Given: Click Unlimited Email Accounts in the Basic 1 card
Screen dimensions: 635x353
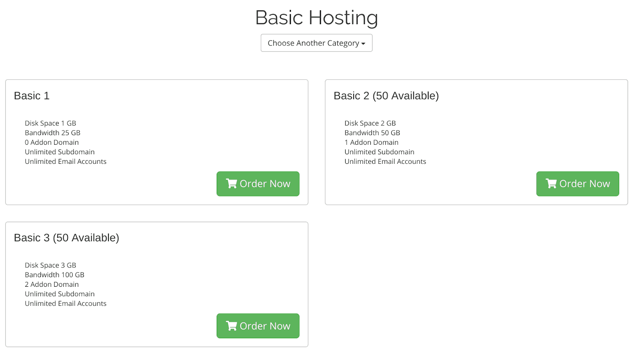Looking at the screenshot, I should pyautogui.click(x=65, y=161).
